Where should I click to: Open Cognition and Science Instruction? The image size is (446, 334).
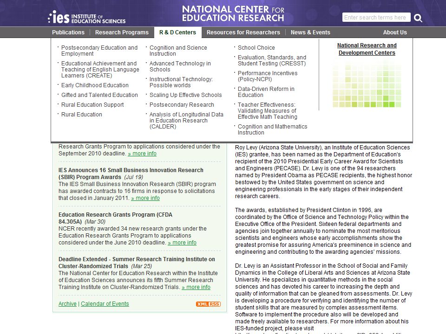178,51
